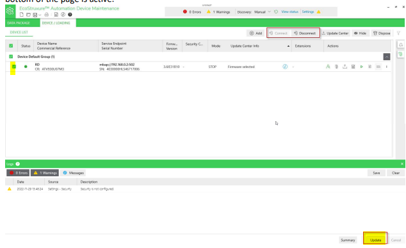
Task: Click the Summary button
Action: coord(348,240)
